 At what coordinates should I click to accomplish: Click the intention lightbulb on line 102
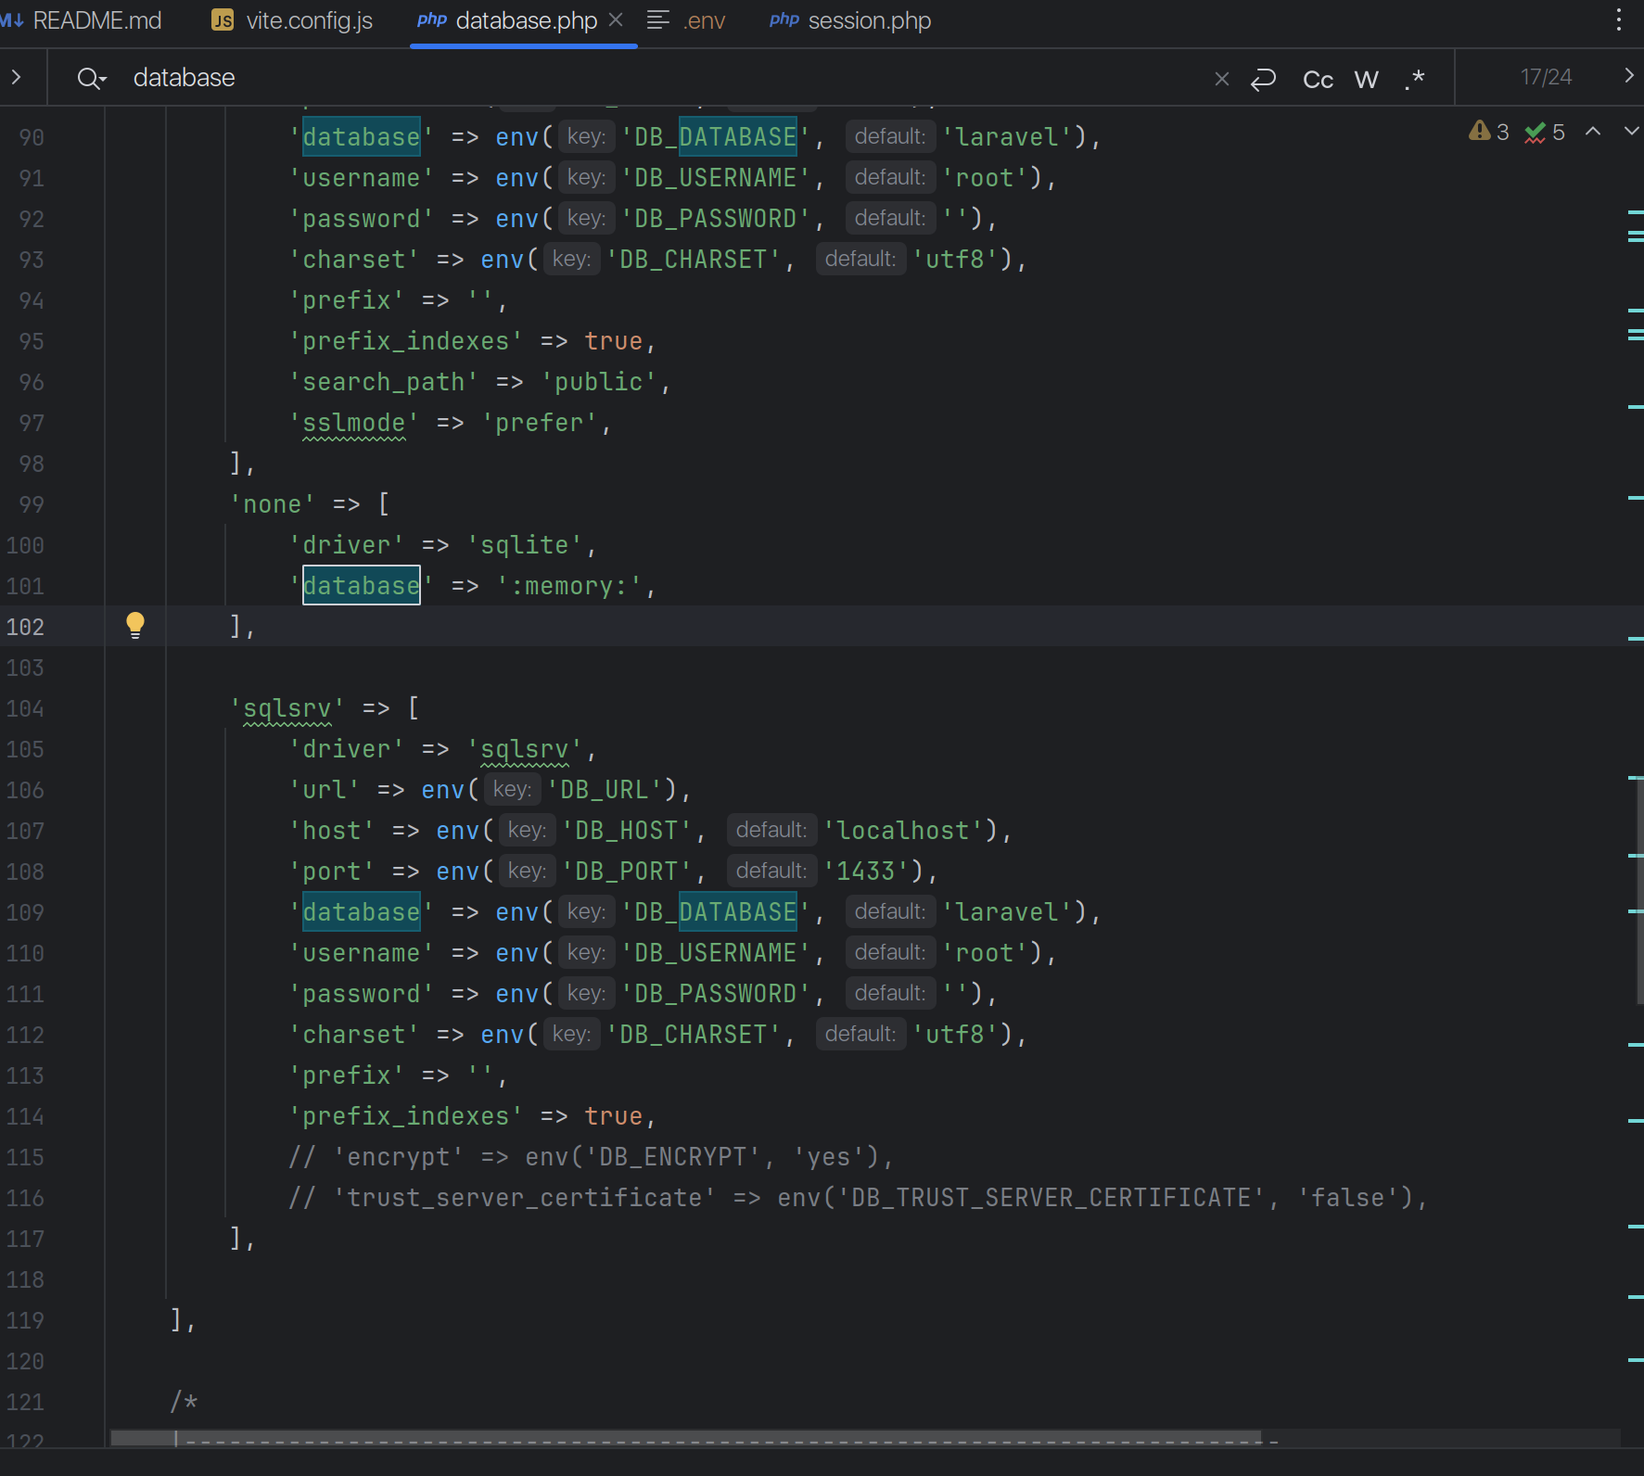tap(135, 626)
